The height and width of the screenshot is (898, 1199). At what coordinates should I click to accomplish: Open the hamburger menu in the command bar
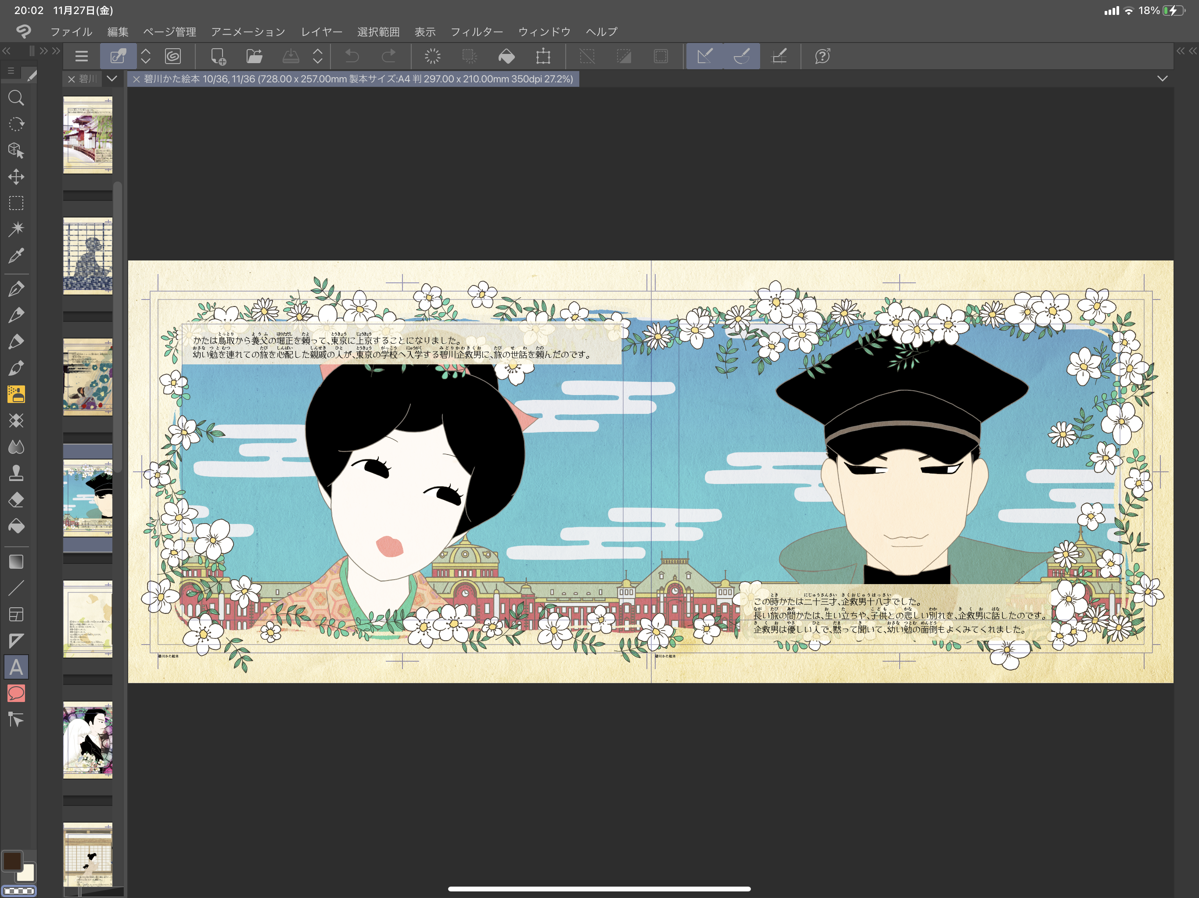[x=81, y=56]
